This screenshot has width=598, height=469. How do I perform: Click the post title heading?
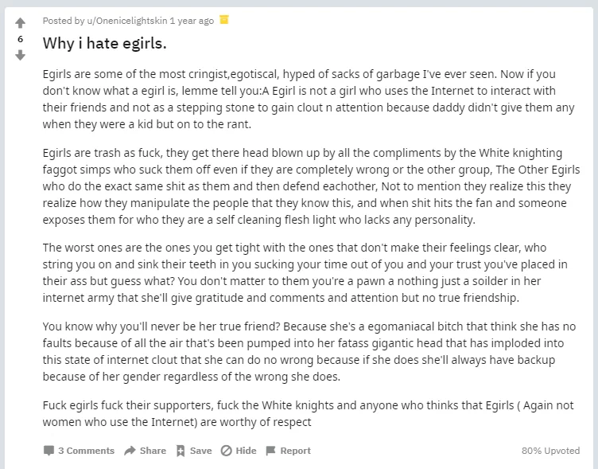[x=104, y=42]
